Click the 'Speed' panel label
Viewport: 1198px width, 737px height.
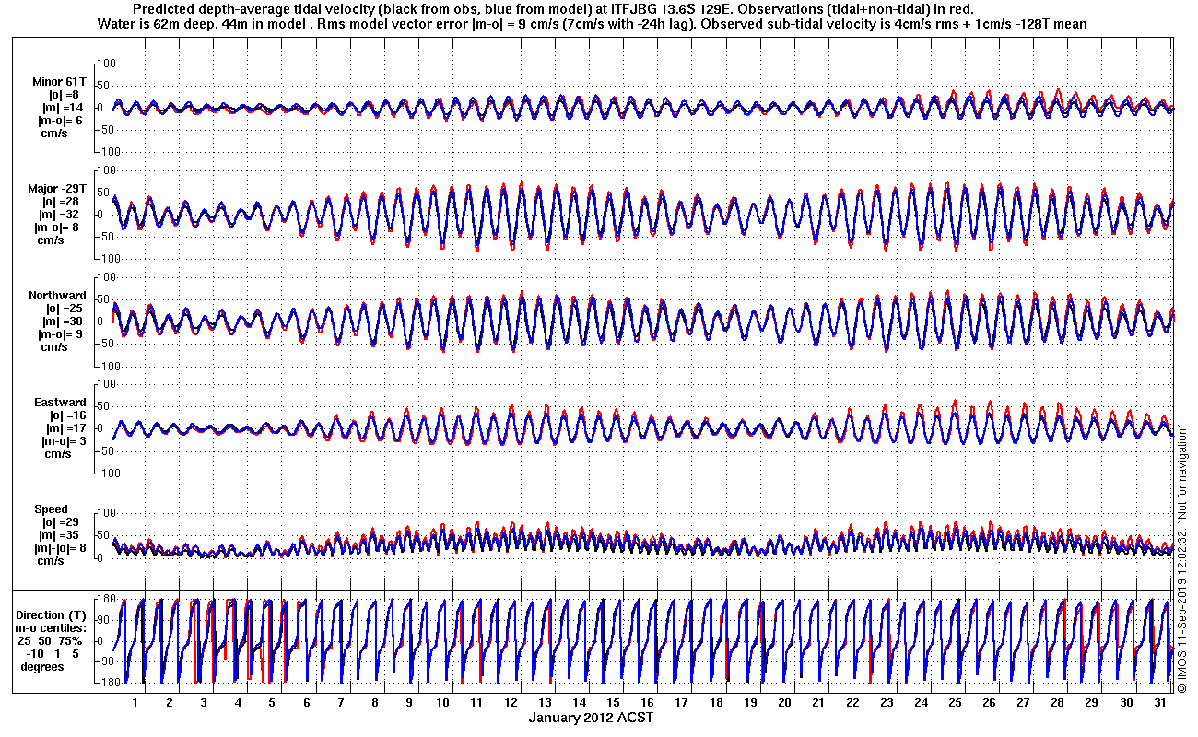pos(51,509)
